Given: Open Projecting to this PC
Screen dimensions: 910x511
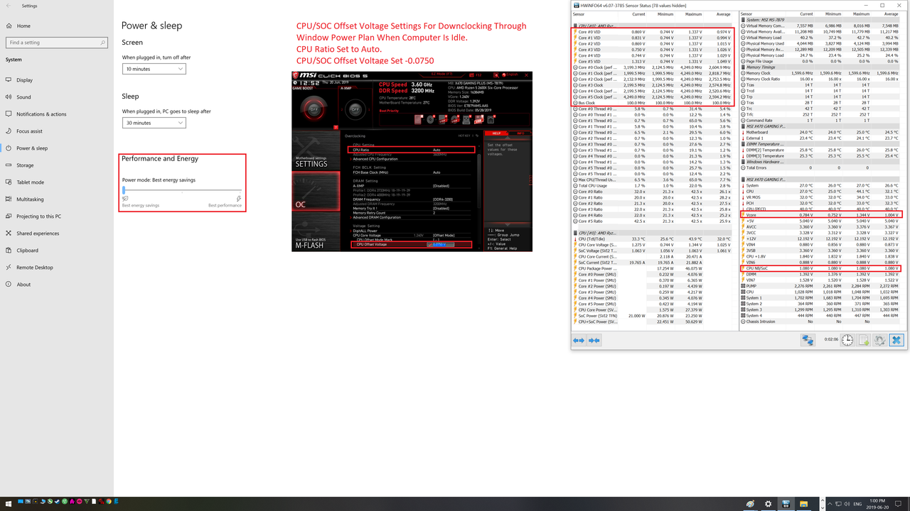Looking at the screenshot, I should coord(38,216).
